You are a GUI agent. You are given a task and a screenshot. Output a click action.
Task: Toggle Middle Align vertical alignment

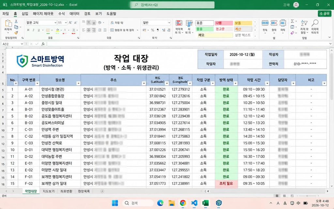(89, 22)
